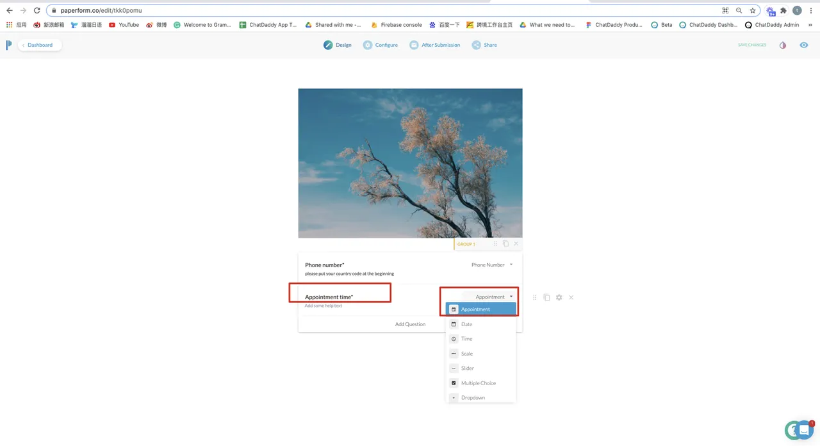
Task: Remove Group 1 using X icon
Action: [x=516, y=244]
